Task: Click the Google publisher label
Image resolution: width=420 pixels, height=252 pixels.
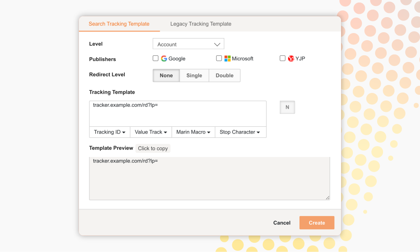Action: (177, 59)
